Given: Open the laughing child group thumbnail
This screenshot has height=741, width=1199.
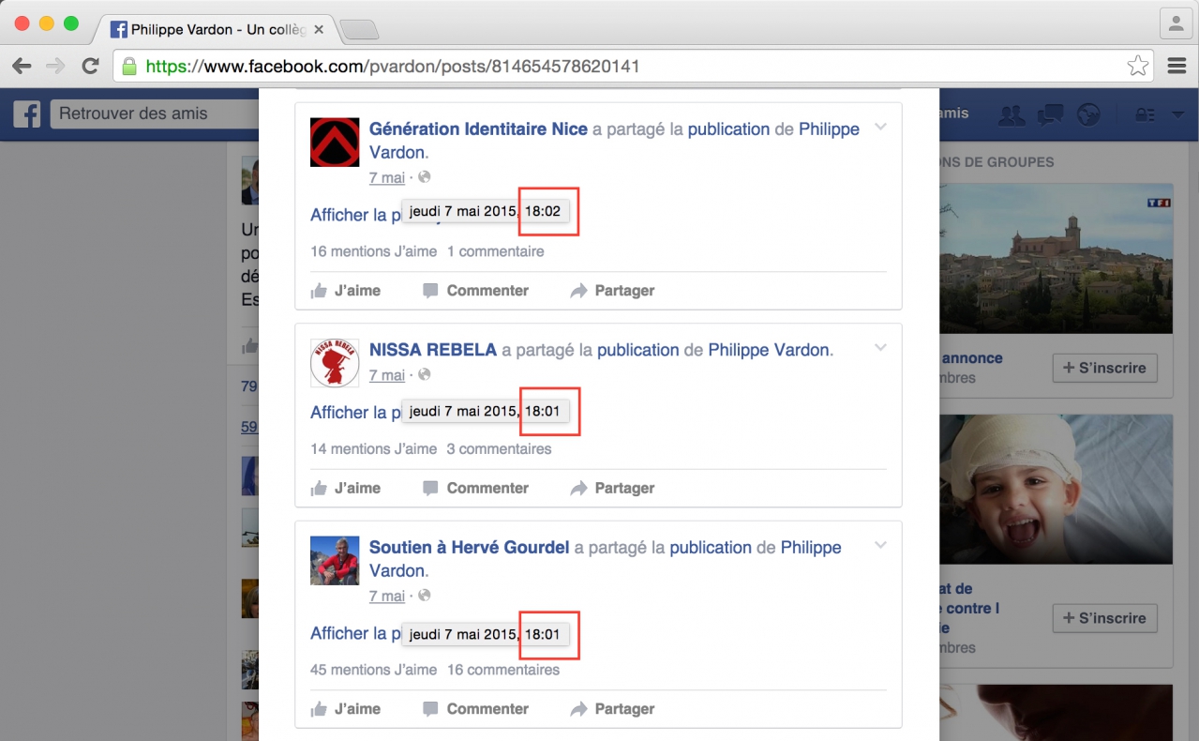Looking at the screenshot, I should (x=1057, y=490).
